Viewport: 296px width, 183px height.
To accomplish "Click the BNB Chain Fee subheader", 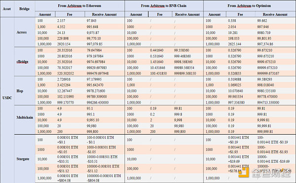I will click(160, 14).
